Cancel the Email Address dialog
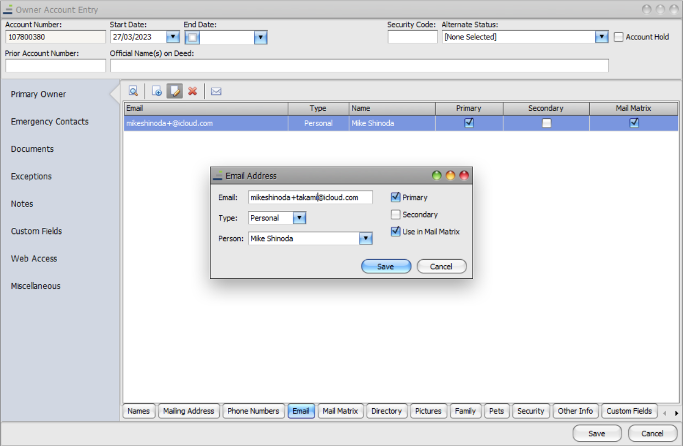Viewport: 683px width, 446px height. coord(441,266)
